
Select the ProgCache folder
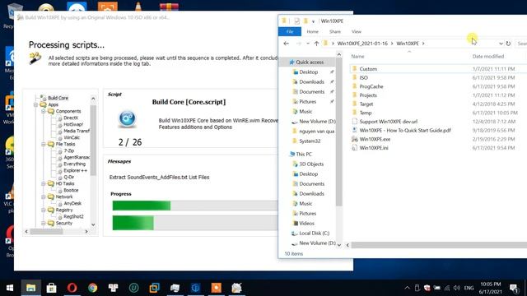click(x=371, y=86)
